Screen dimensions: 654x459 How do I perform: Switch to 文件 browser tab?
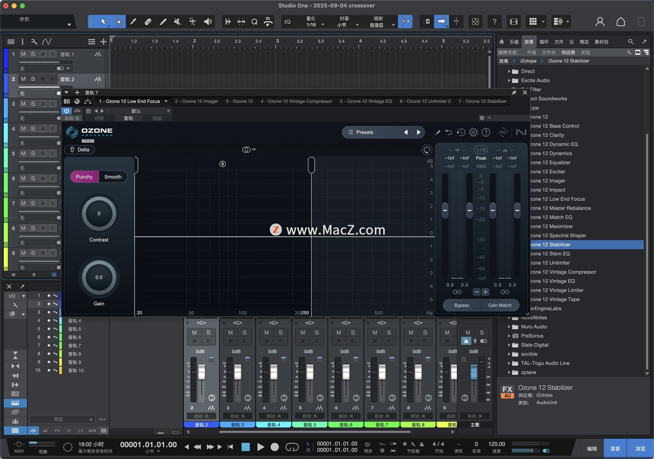pos(559,42)
